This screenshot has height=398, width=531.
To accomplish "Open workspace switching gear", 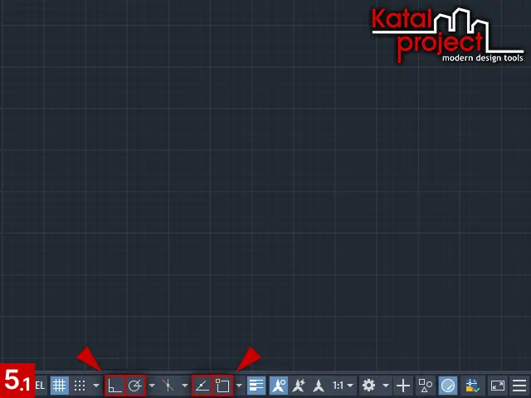I will point(369,386).
